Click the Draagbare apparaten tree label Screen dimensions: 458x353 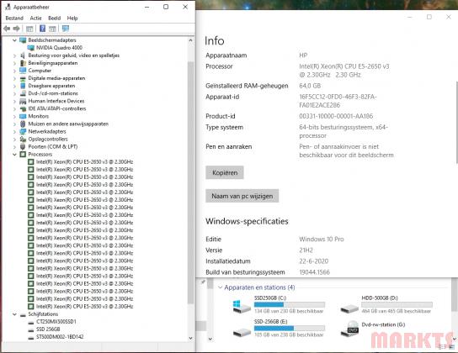point(51,86)
